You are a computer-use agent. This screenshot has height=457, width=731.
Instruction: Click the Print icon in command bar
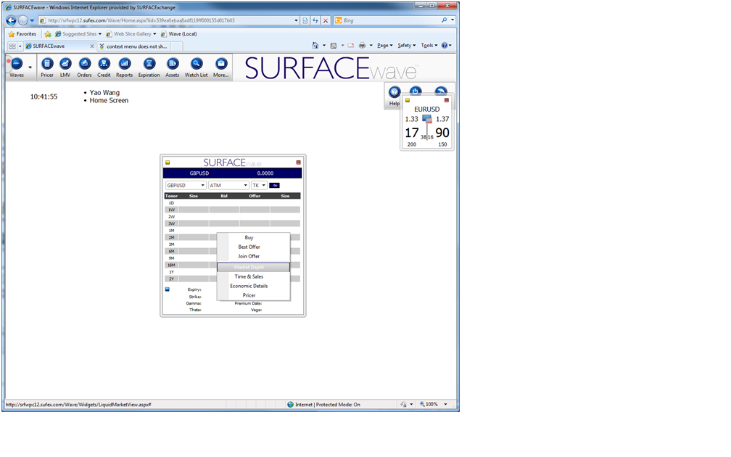363,46
